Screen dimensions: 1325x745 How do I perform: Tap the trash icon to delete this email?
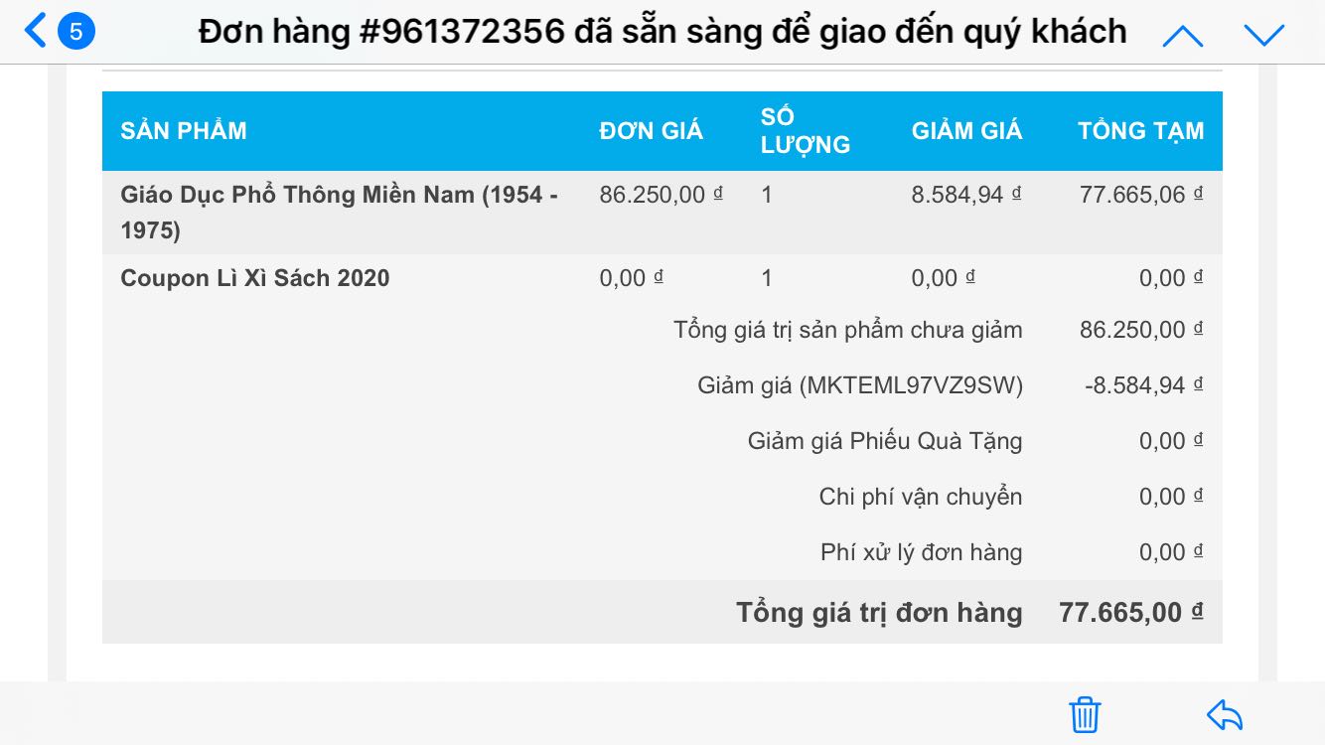tap(1084, 713)
